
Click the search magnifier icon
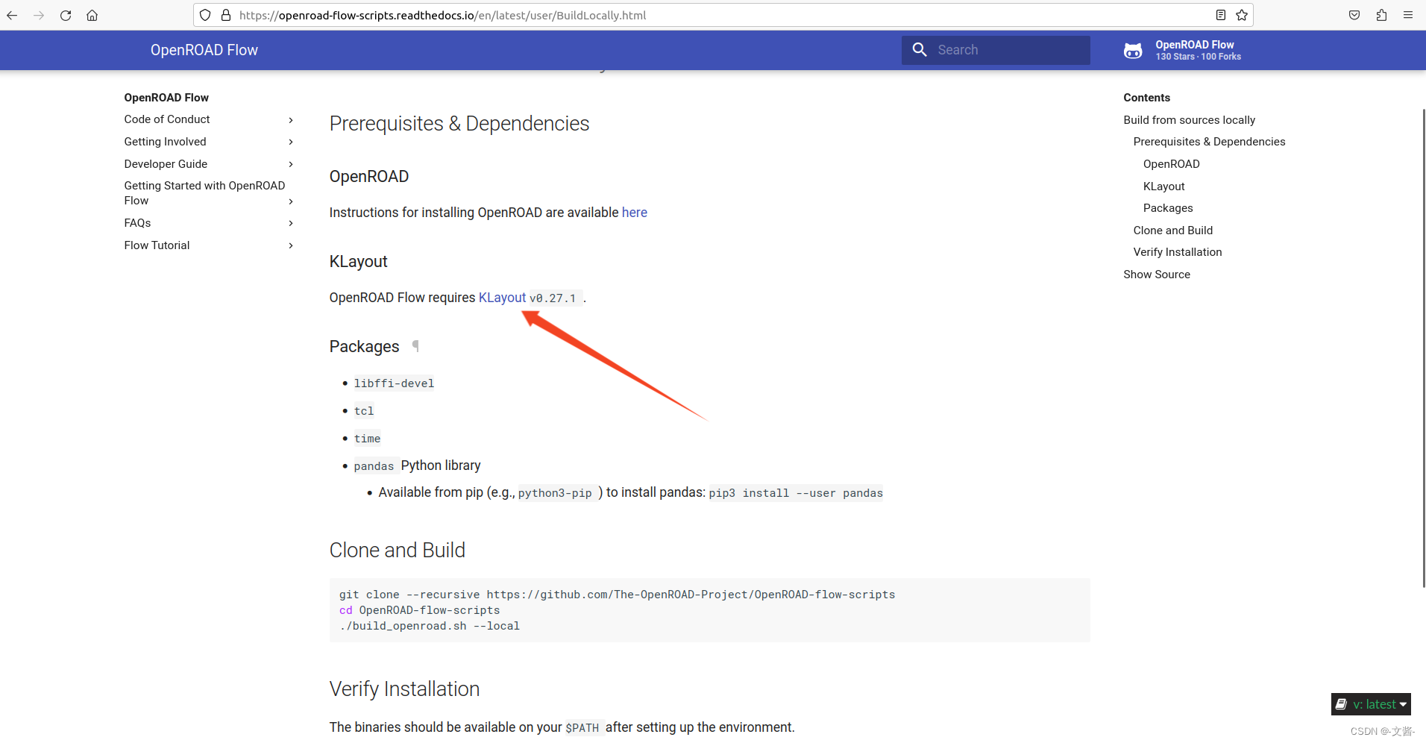point(920,50)
